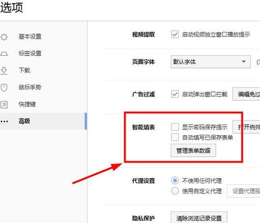
Task: Open the 快捷键 settings page
Action: click(27, 104)
